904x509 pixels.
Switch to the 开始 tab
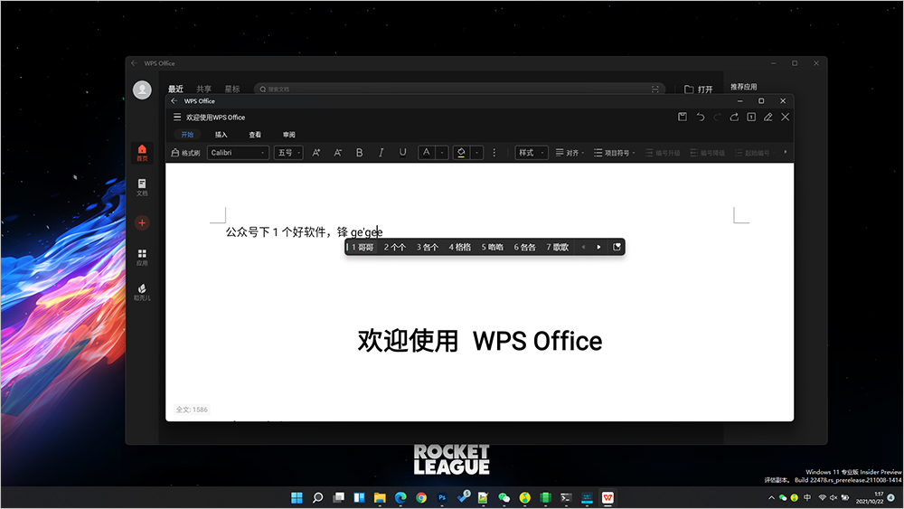click(x=187, y=135)
